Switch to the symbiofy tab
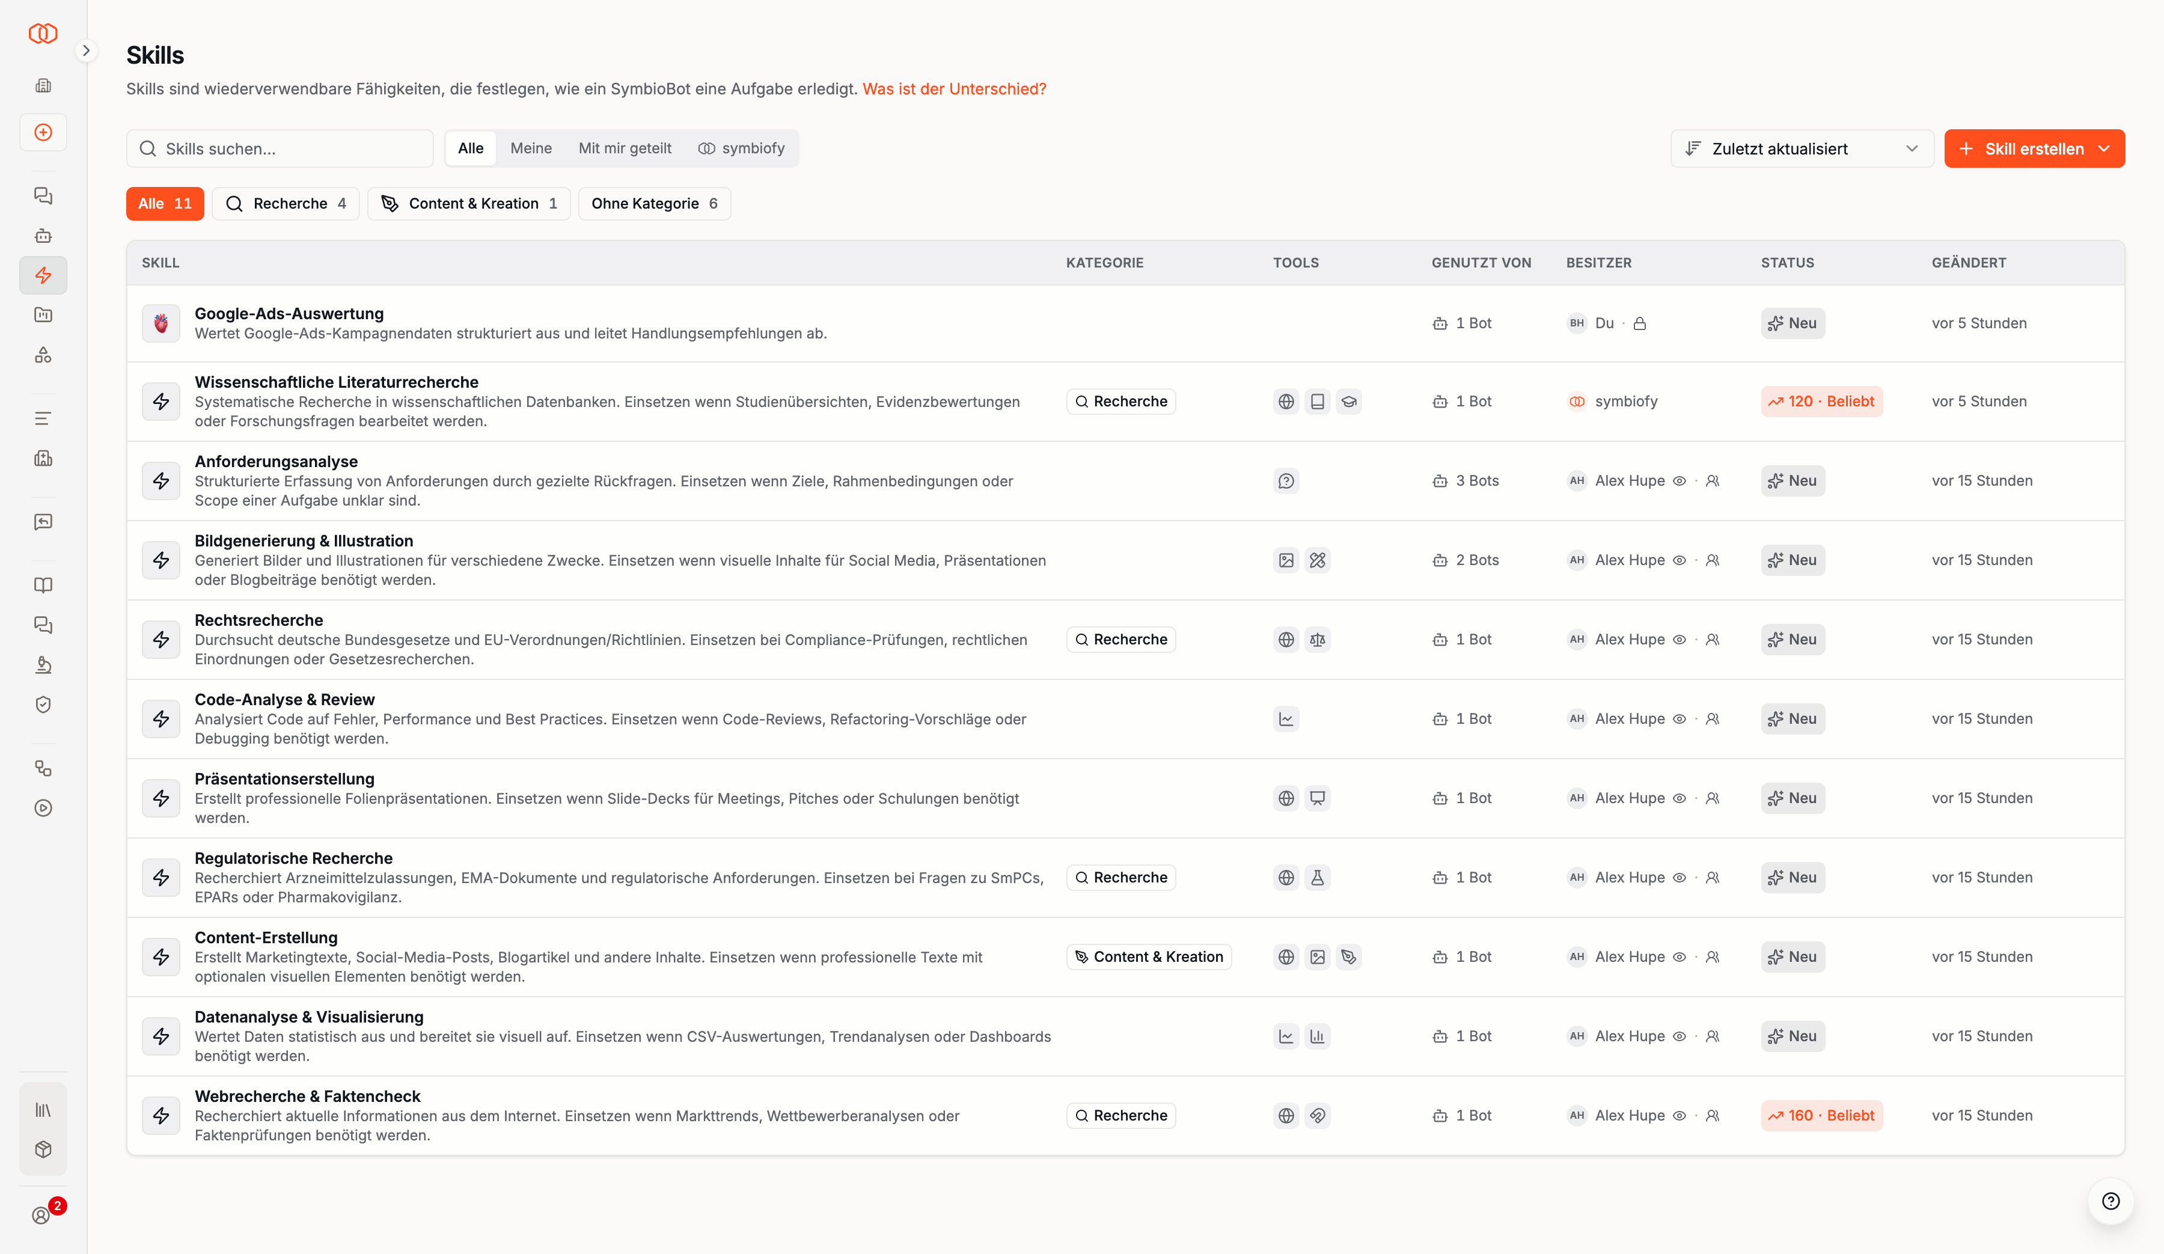The image size is (2164, 1254). 742,148
